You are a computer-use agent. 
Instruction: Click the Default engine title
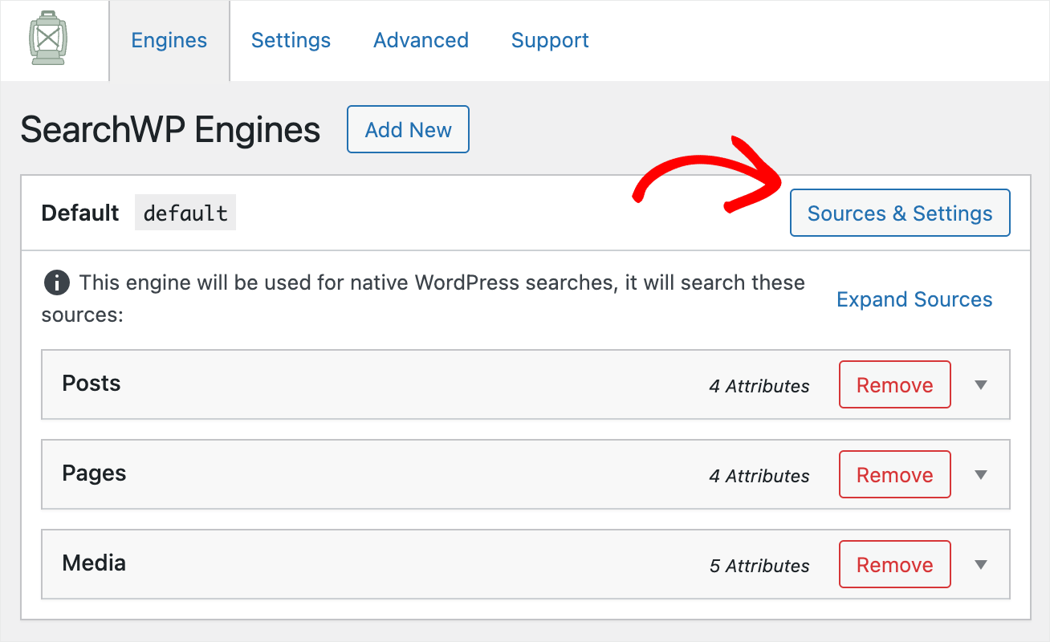[80, 213]
